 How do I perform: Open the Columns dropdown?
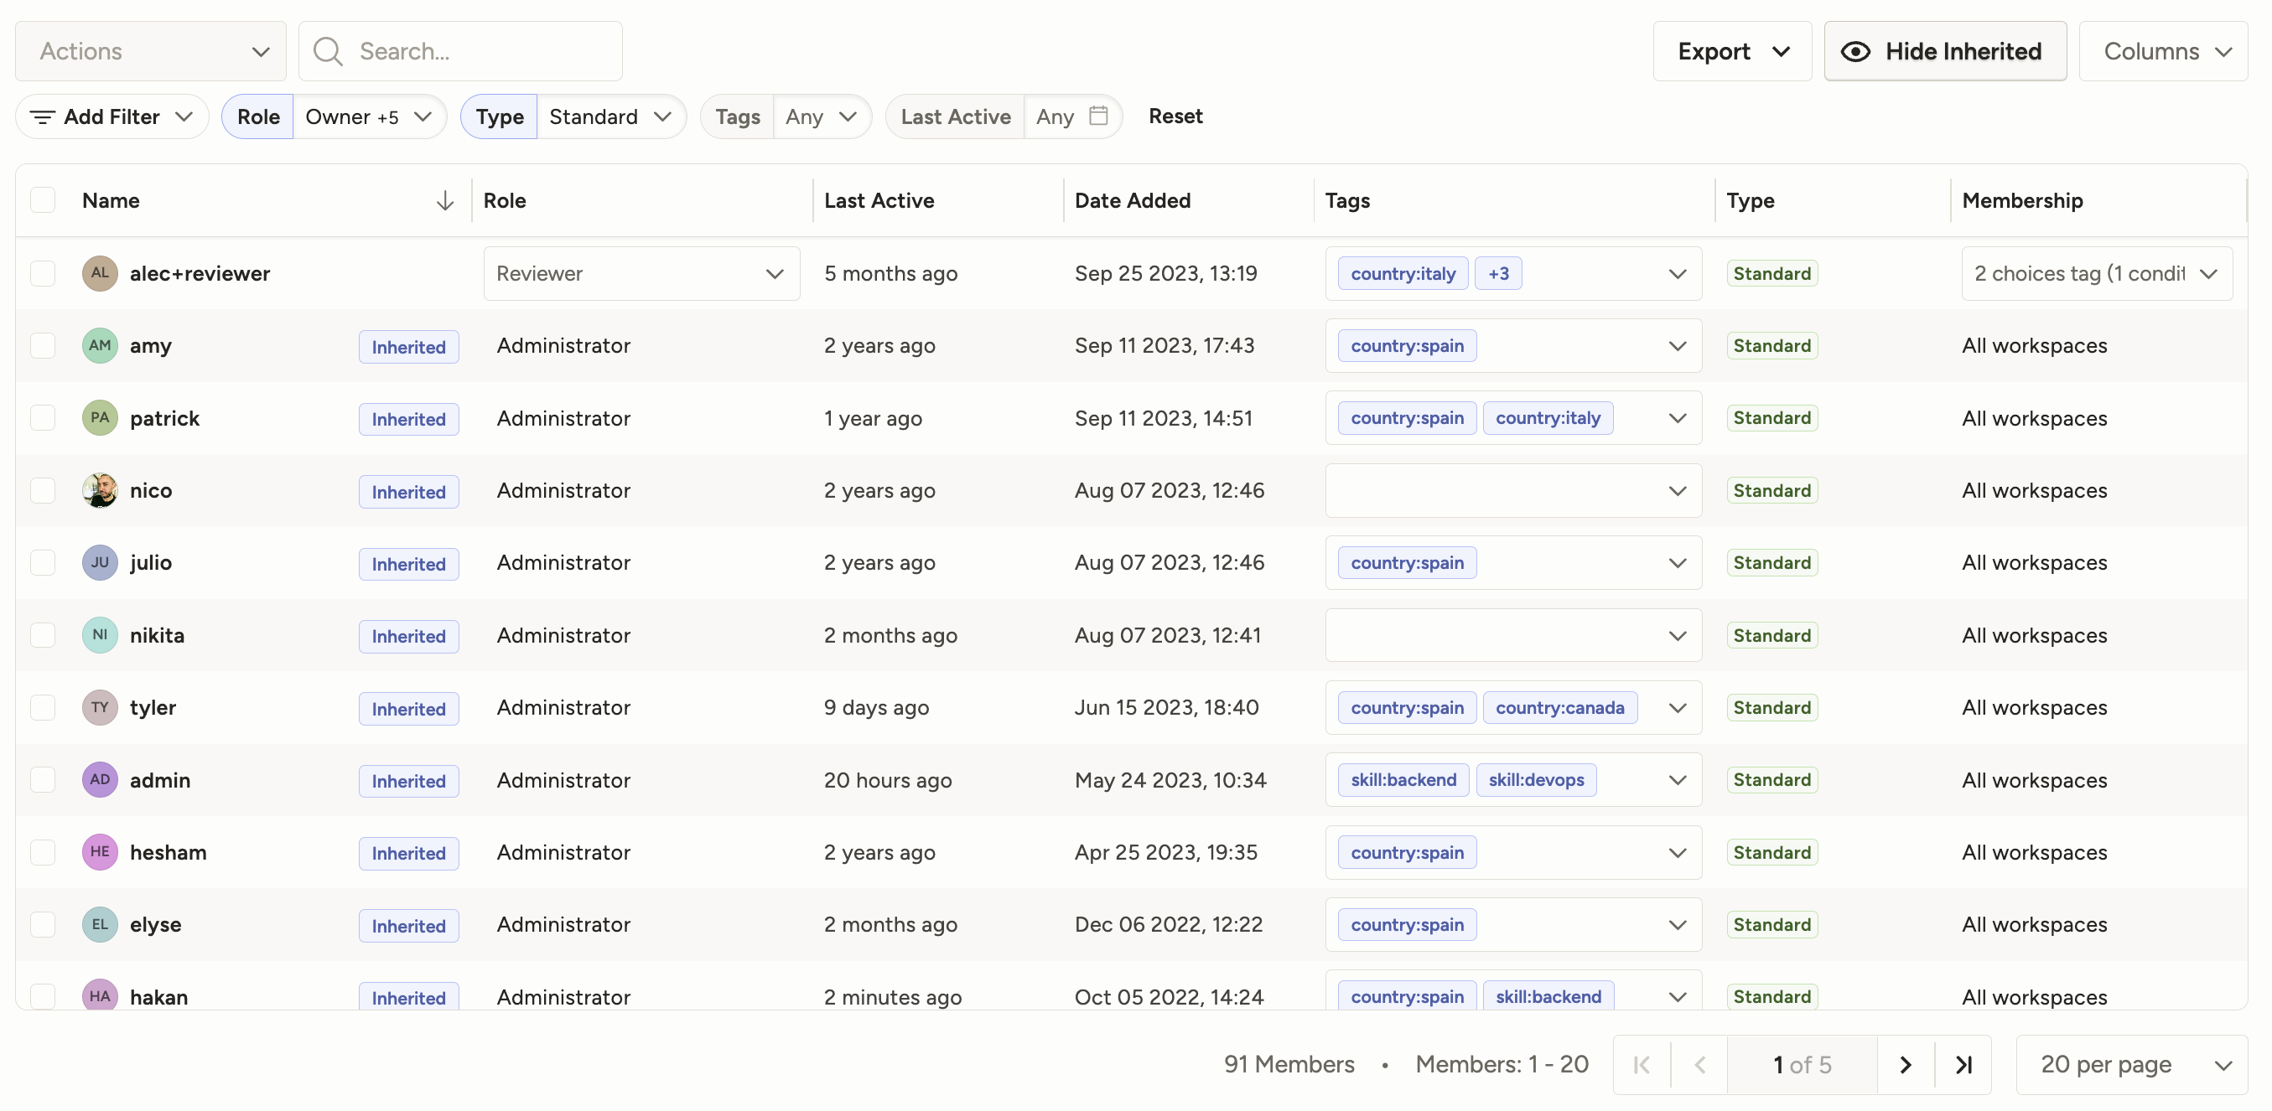pyautogui.click(x=2163, y=51)
